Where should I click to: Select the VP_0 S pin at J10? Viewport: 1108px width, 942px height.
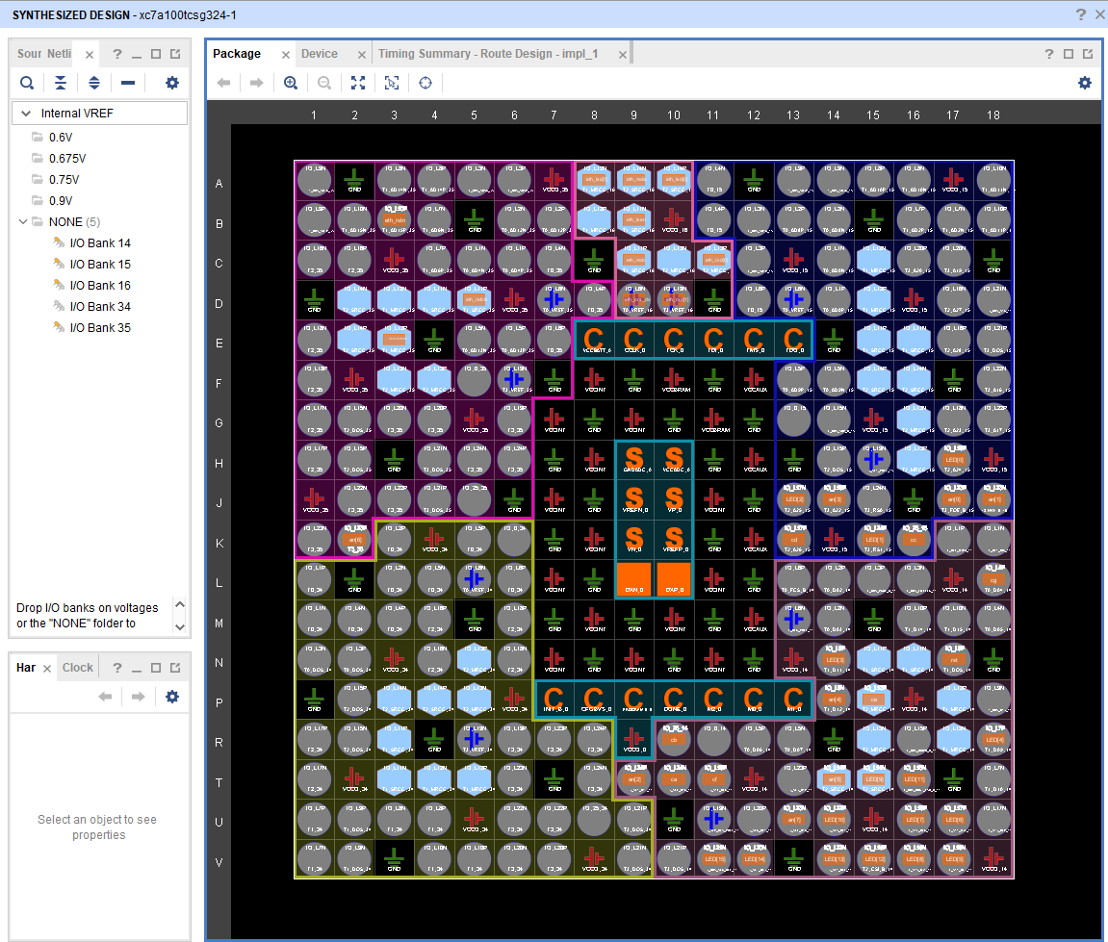pyautogui.click(x=674, y=499)
